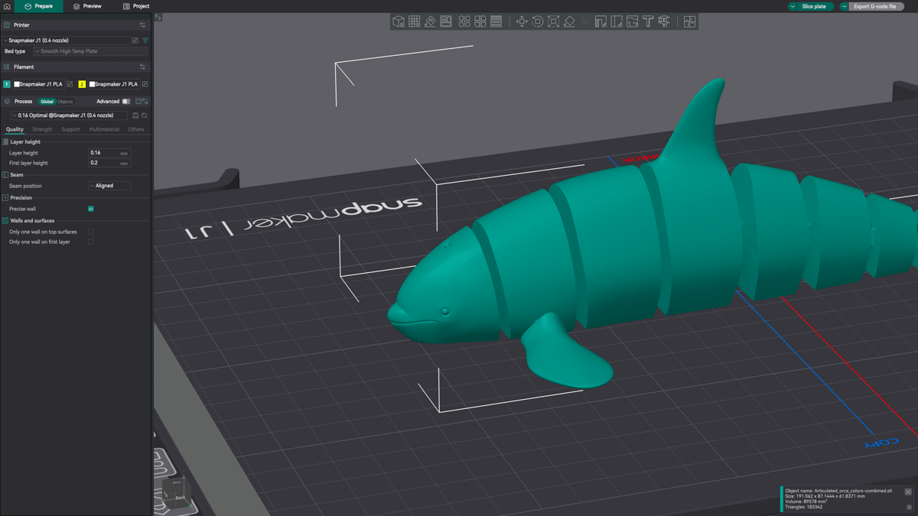
Task: Collapse the sidebar with arrow icon
Action: click(x=158, y=17)
